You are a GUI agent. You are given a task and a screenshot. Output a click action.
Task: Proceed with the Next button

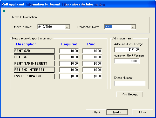117,112
